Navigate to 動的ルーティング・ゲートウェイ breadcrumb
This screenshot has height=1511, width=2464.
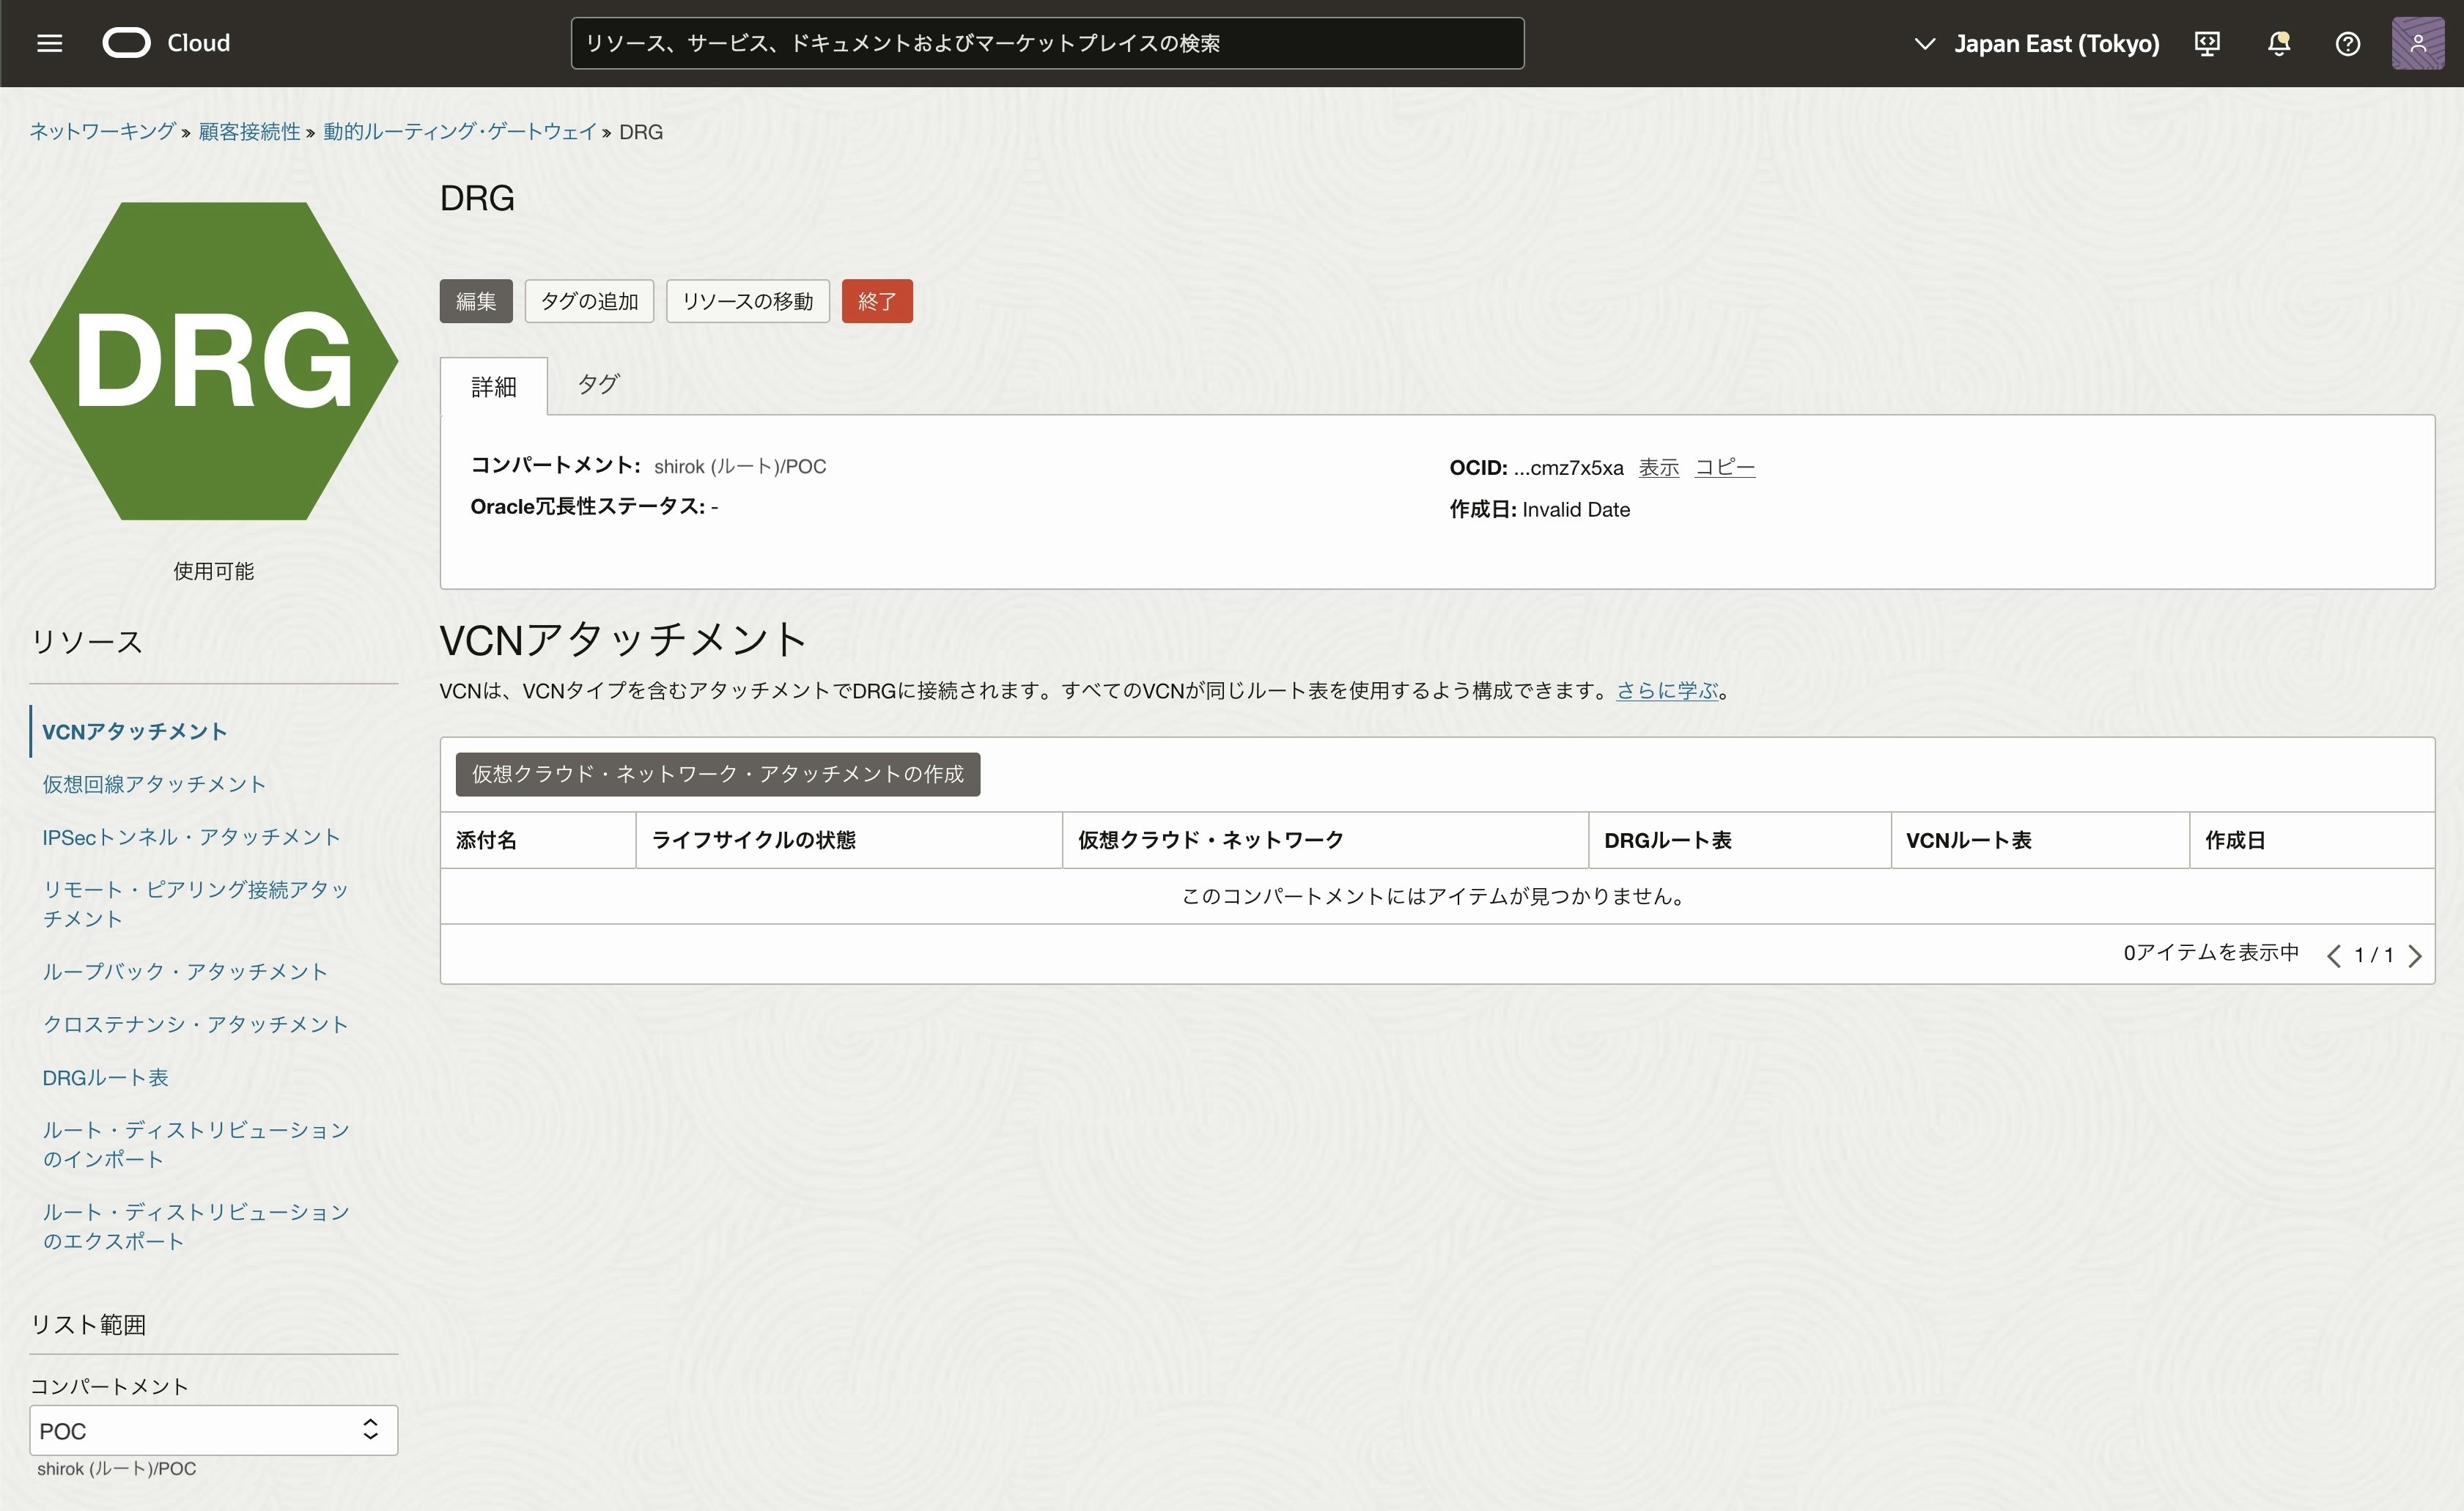click(459, 132)
